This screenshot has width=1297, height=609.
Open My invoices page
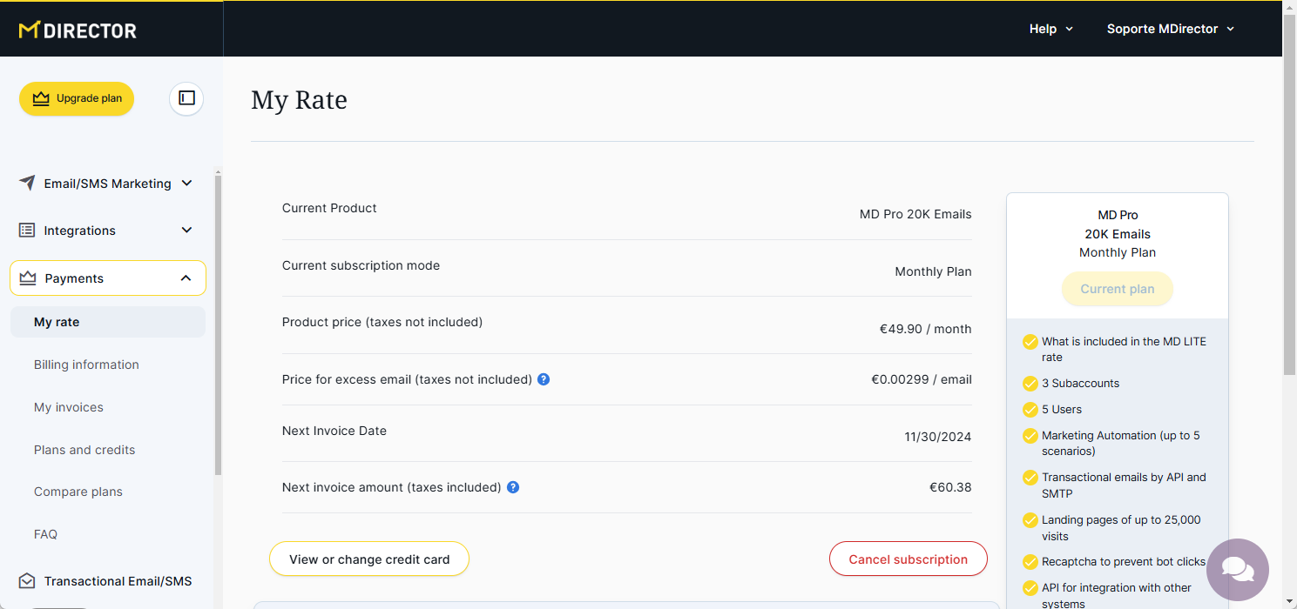pos(69,407)
